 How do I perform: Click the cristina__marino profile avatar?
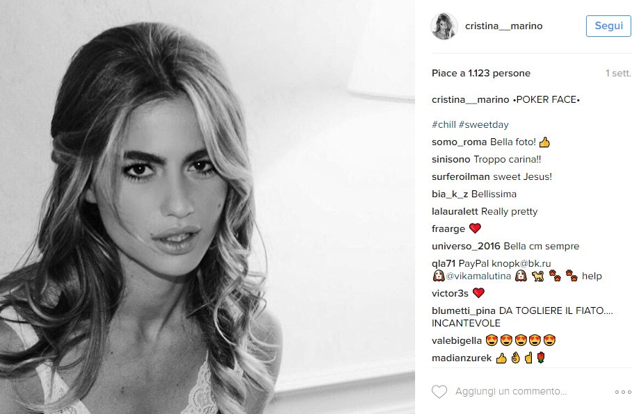tap(444, 26)
